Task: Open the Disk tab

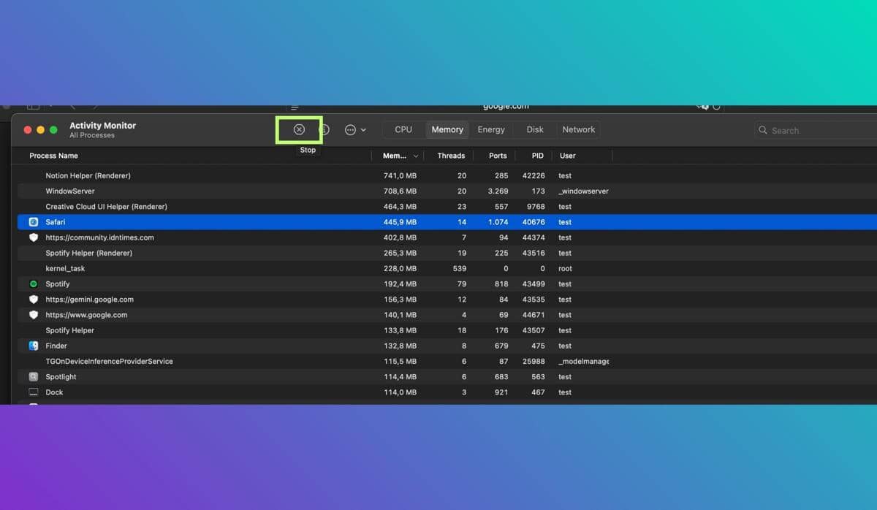Action: coord(535,129)
